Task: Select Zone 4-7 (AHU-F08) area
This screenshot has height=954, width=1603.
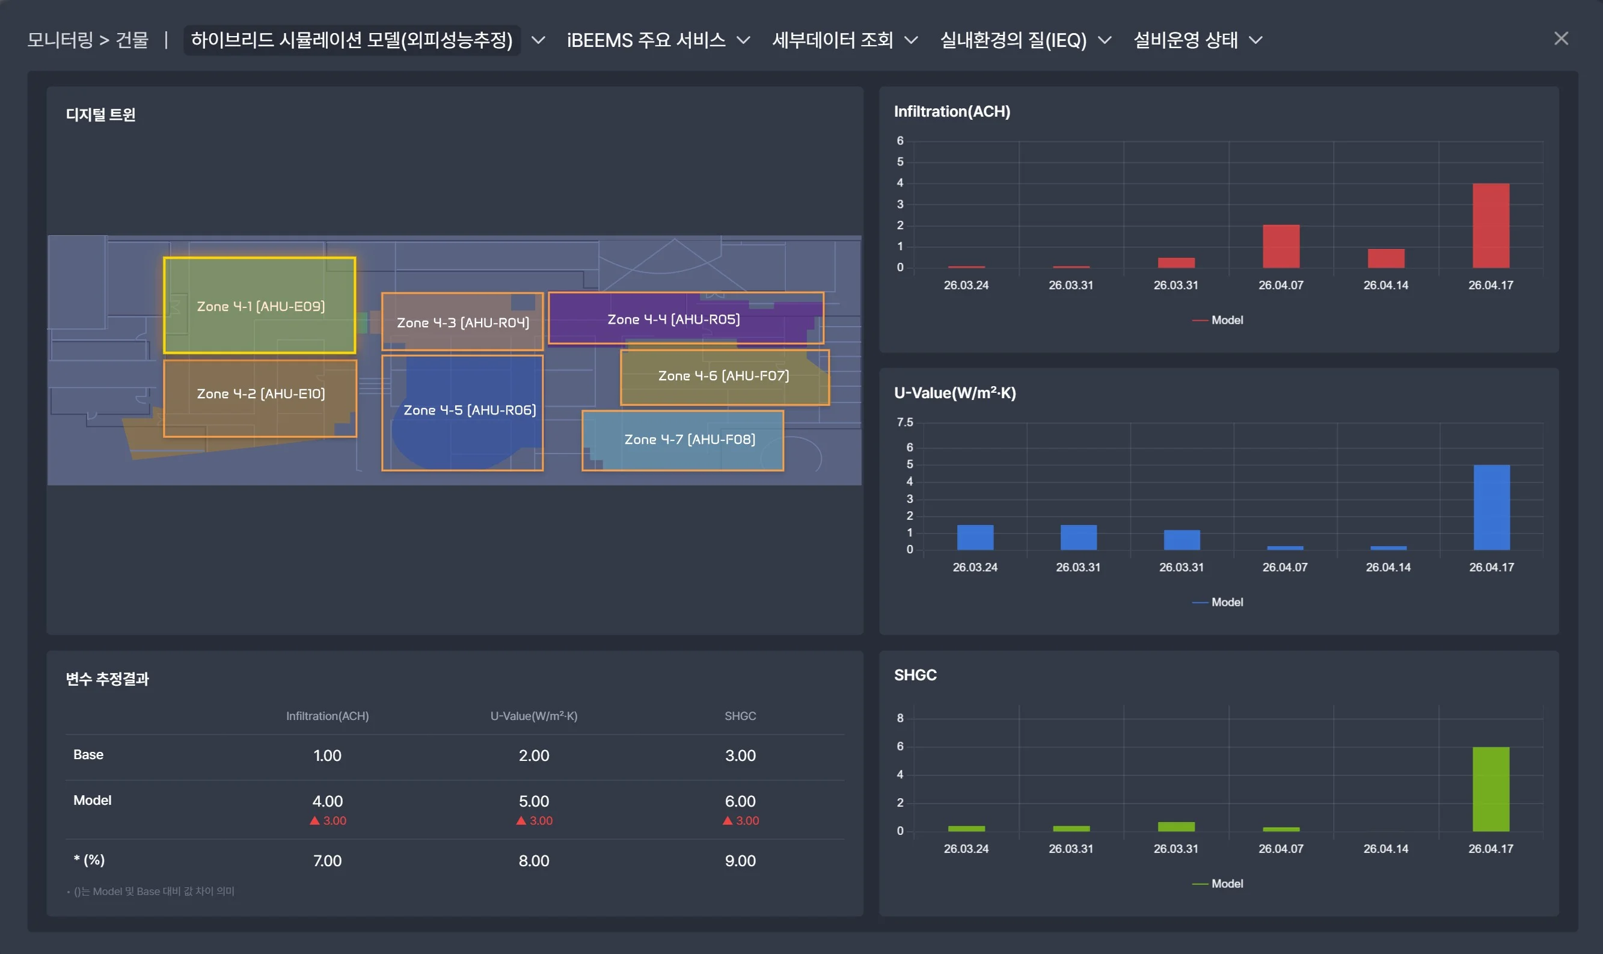Action: pyautogui.click(x=682, y=440)
